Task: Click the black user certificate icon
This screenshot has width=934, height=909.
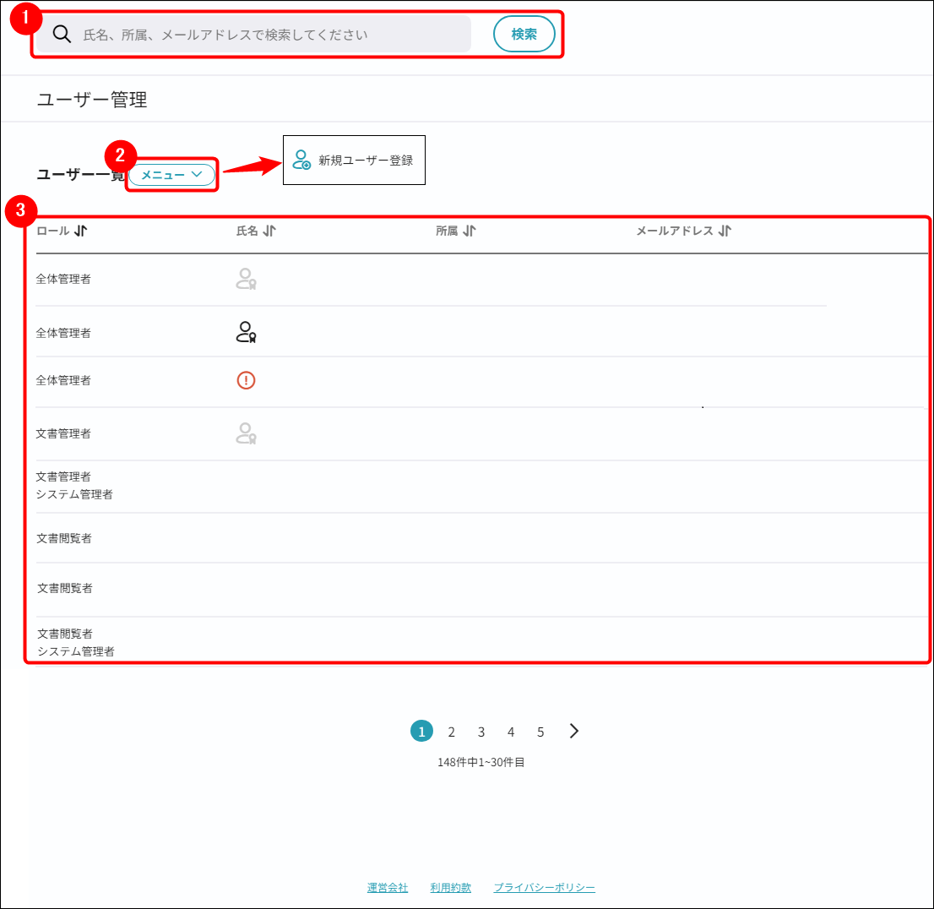Action: (246, 332)
